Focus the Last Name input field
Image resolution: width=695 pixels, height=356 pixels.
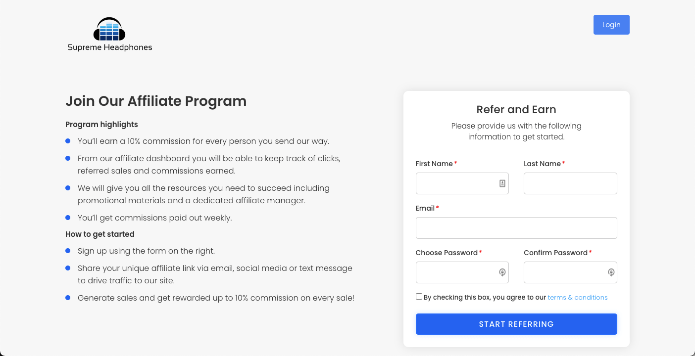coord(570,183)
